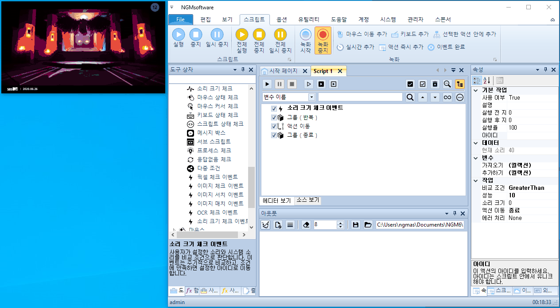This screenshot has width=560, height=308.
Task: Click the trash delete icon in editor toolbar
Action: tap(435, 84)
